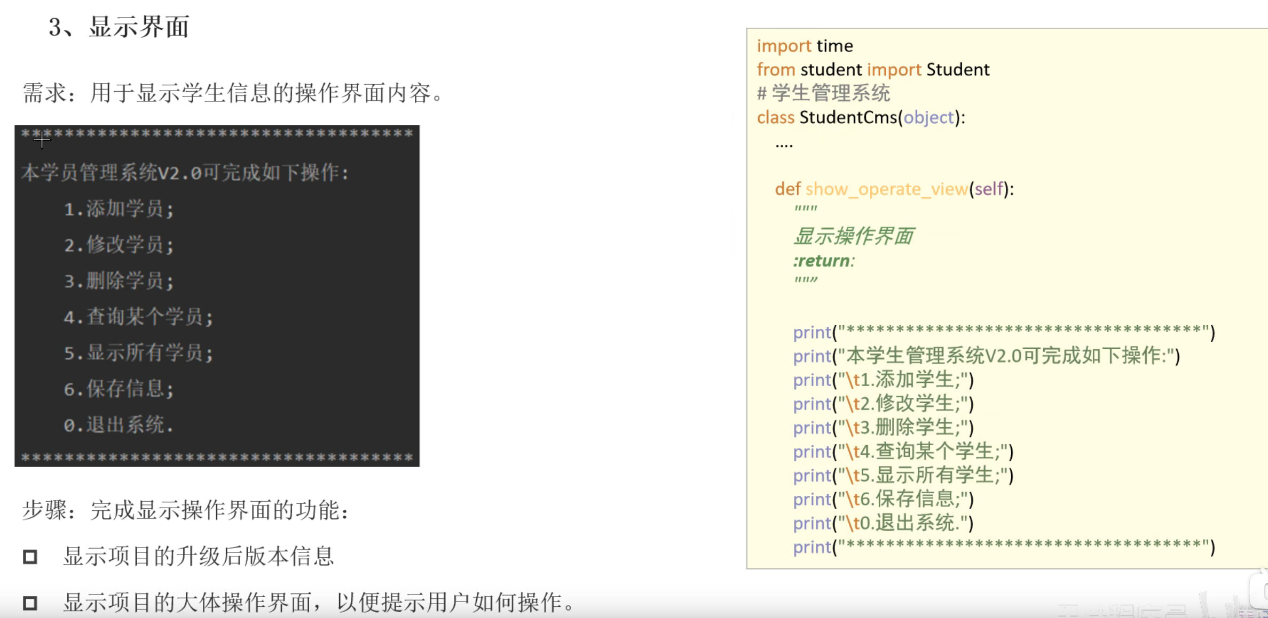Click the checkbox before 显示项目的大体操作界面
Screen dimensions: 1268x618
(x=30, y=603)
